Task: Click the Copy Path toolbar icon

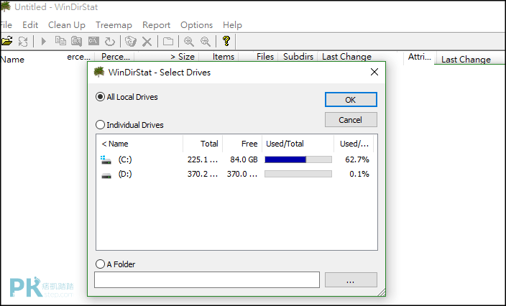Action: [x=60, y=41]
